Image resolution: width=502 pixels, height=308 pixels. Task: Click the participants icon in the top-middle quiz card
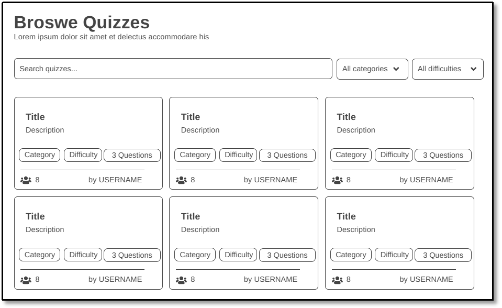181,180
